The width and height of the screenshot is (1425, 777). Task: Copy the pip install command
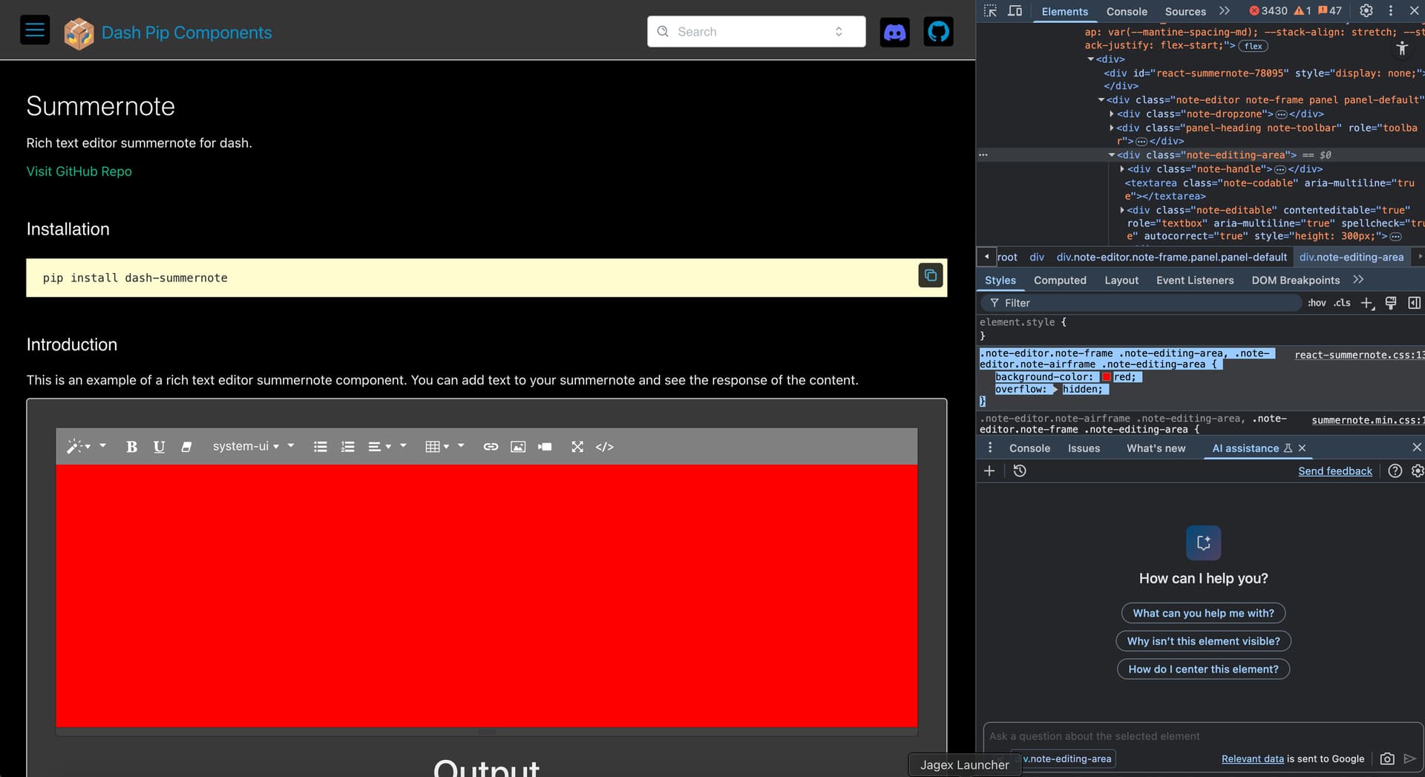point(931,275)
